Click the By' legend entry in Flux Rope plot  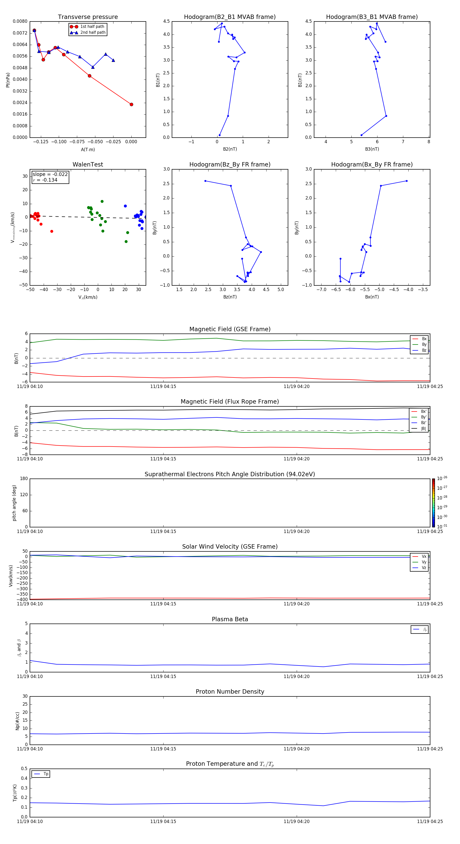419,417
